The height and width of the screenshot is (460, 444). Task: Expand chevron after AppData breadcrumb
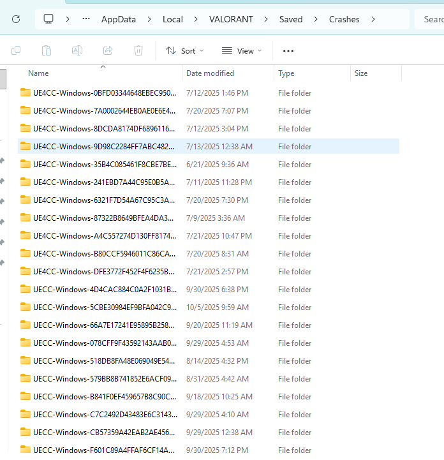(149, 19)
